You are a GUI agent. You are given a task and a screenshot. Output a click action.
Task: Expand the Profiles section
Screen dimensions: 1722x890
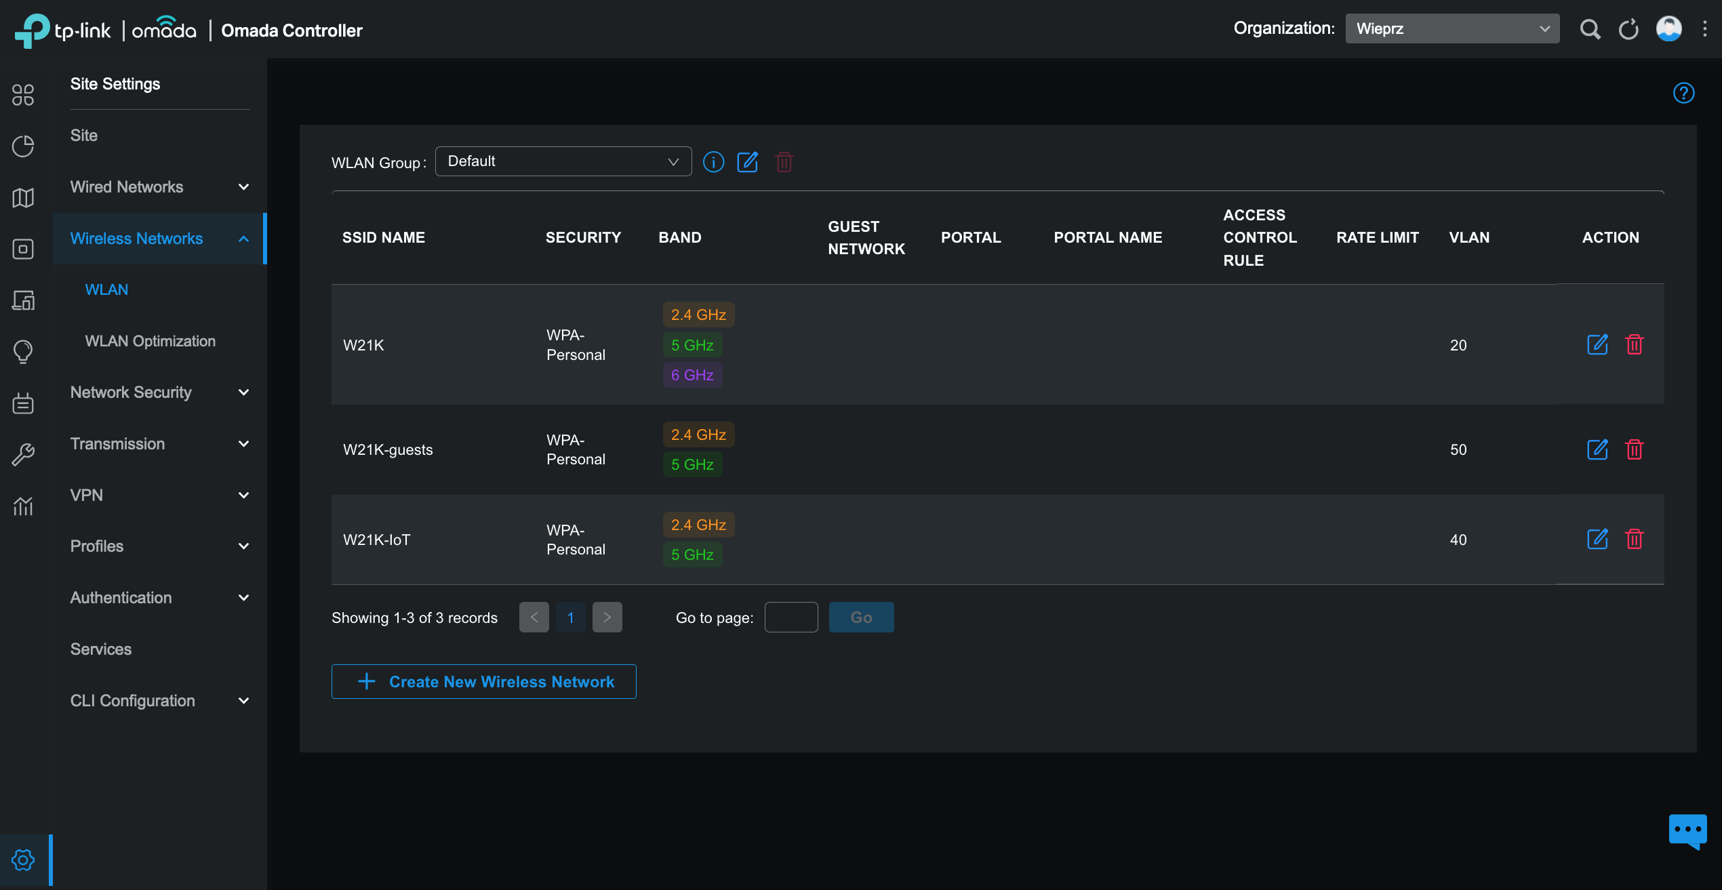[x=160, y=546]
